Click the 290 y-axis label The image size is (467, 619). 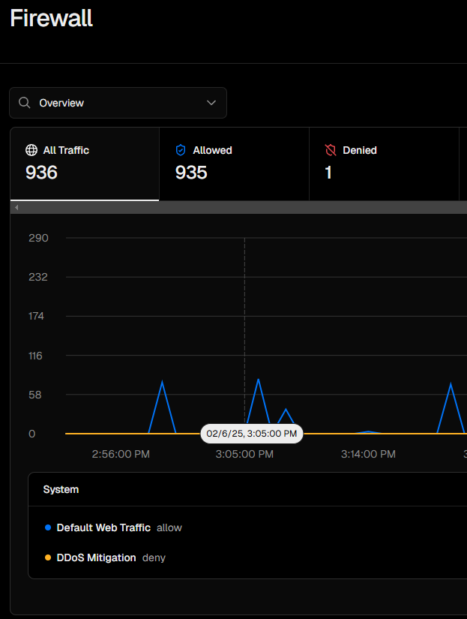[x=38, y=238]
